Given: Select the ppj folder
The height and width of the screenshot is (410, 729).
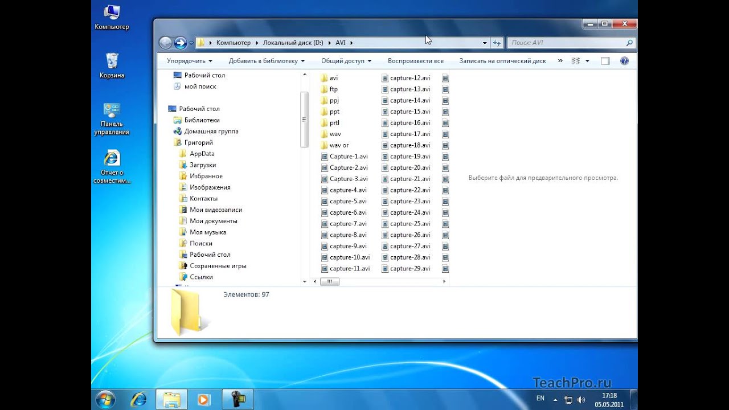Looking at the screenshot, I should (330, 101).
